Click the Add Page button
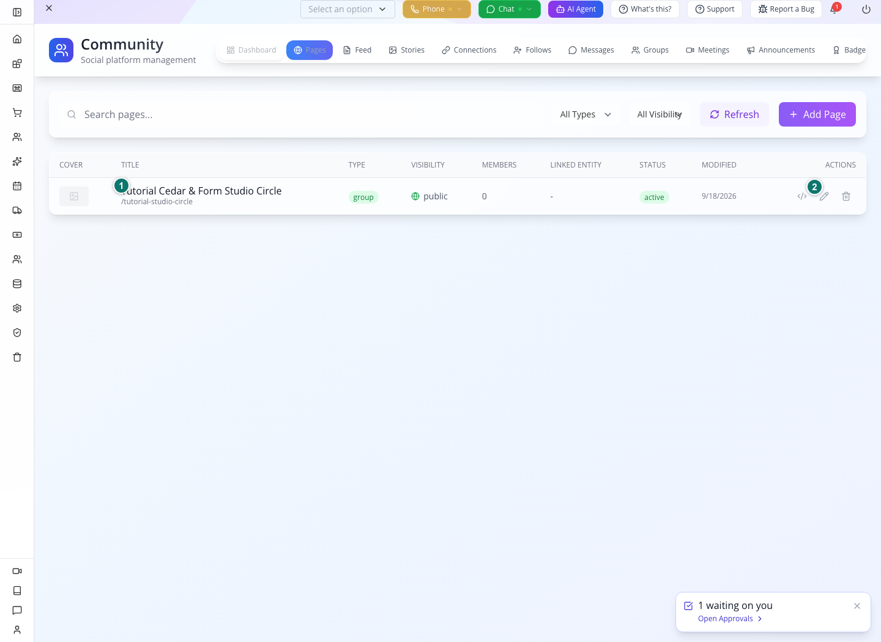This screenshot has height=642, width=881. 817,114
